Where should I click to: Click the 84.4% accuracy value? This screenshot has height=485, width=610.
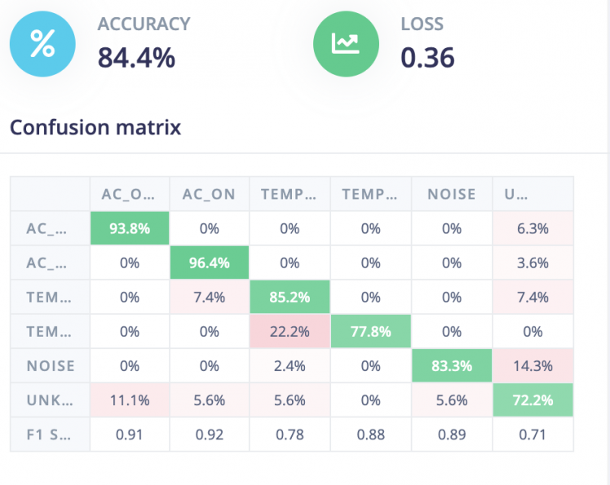pyautogui.click(x=136, y=58)
